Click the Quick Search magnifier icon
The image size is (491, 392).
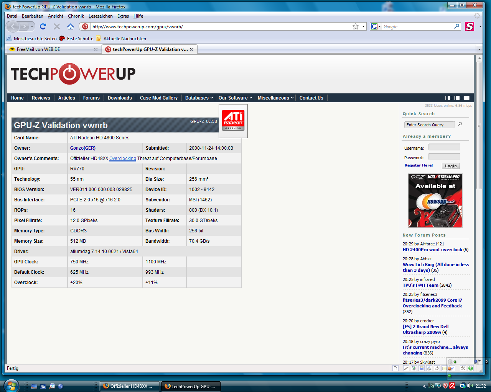point(460,124)
